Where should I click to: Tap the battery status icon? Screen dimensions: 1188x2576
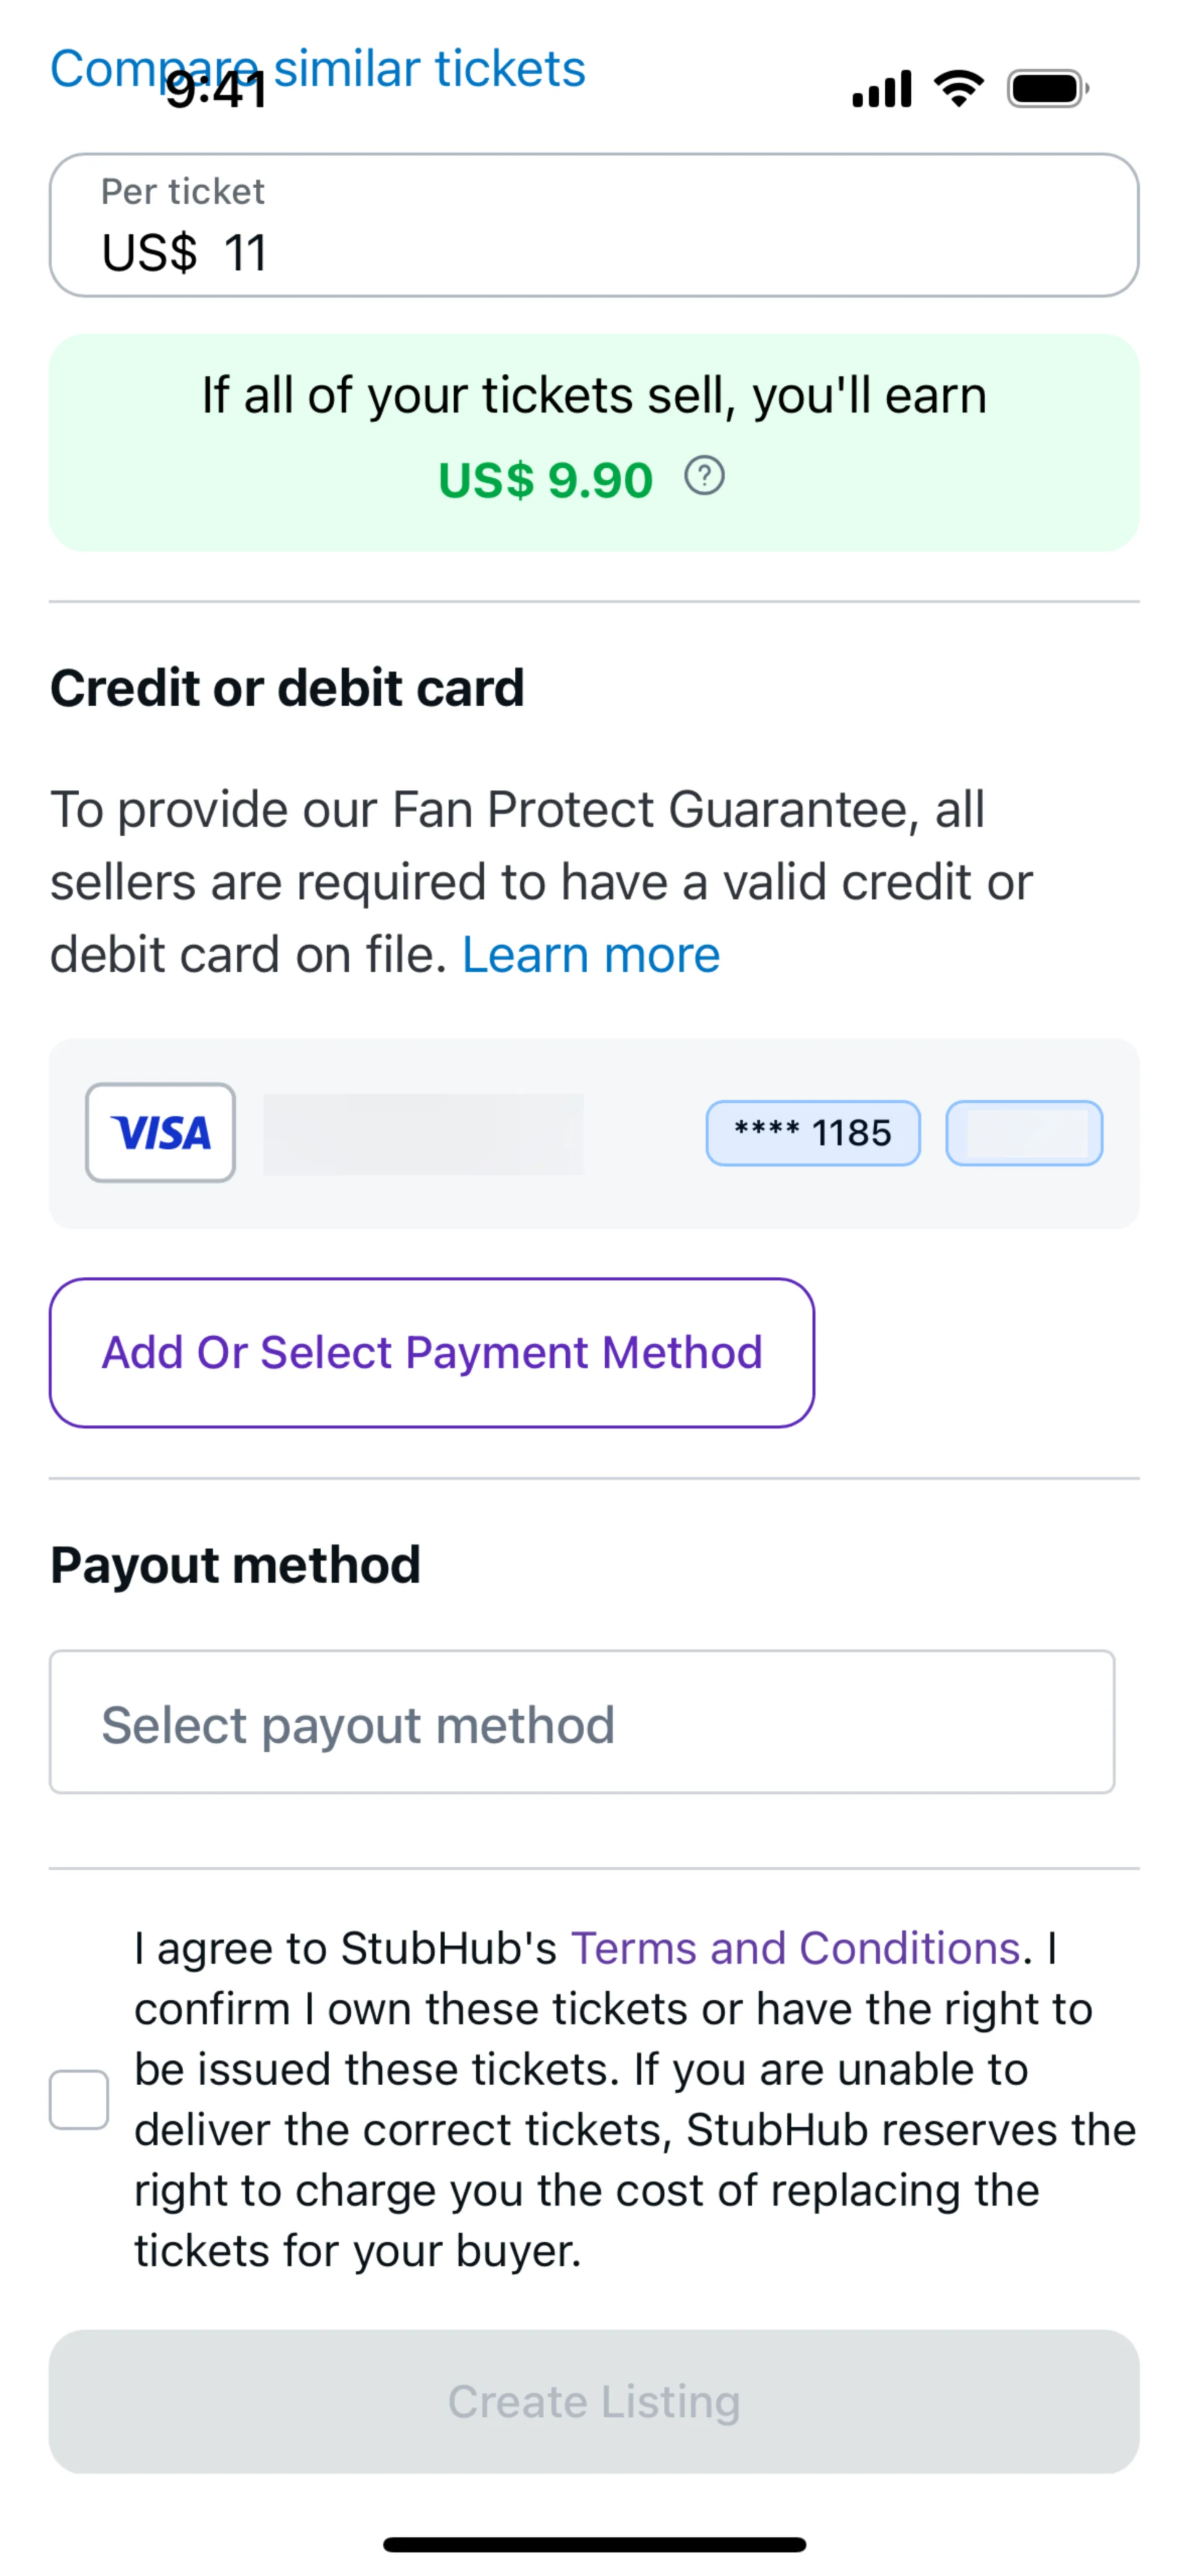tap(1046, 89)
